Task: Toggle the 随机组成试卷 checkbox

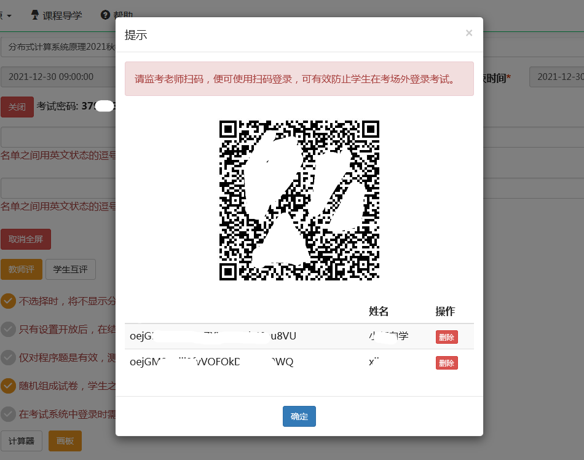Action: (8, 386)
